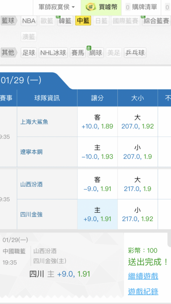Open the 購牌清單 cart list
Viewport: 171px width, 304px height.
(x=141, y=8)
